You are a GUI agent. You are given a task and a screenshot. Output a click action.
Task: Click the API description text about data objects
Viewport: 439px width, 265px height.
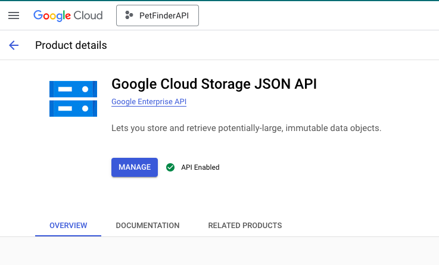246,128
